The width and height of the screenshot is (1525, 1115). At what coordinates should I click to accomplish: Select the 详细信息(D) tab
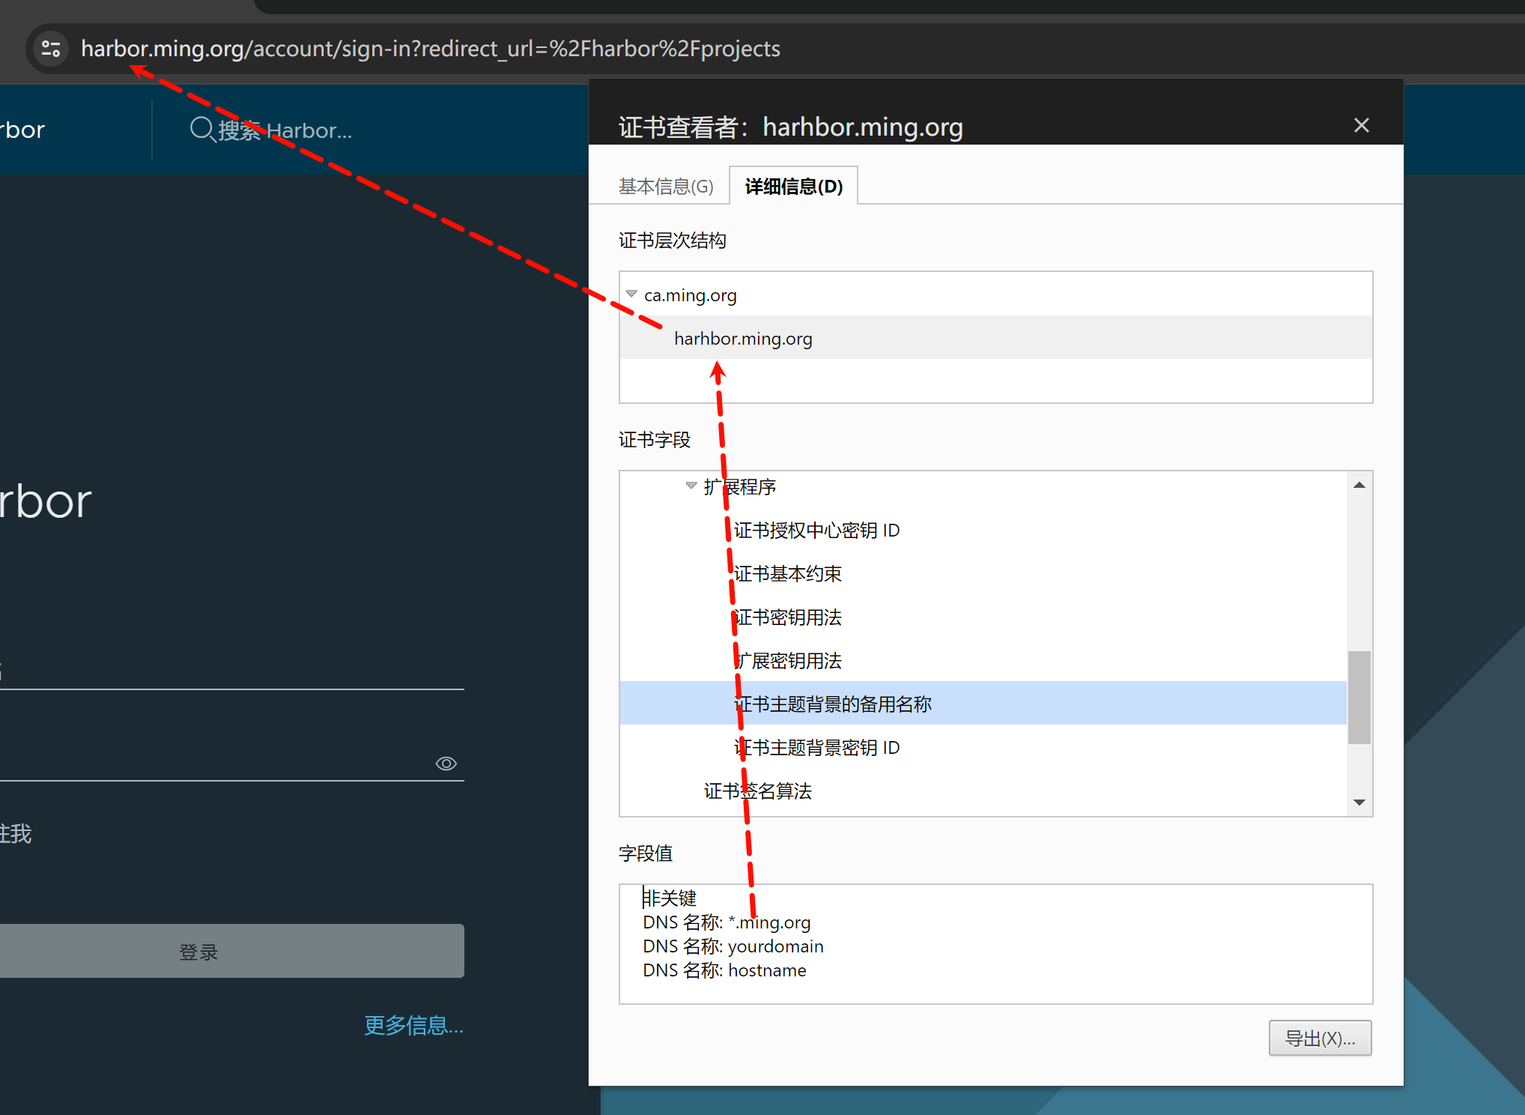coord(793,186)
